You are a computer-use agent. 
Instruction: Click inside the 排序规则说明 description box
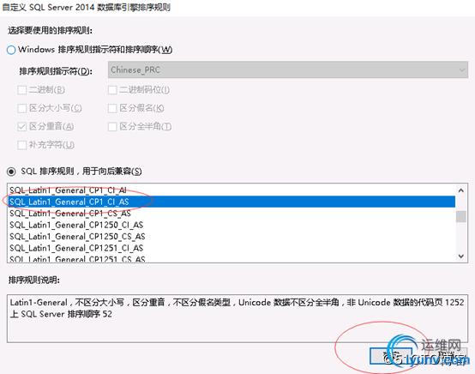click(237, 318)
